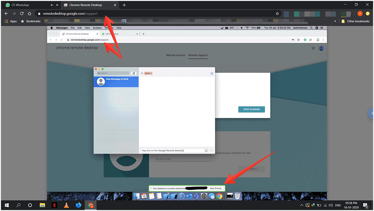This screenshot has height=211, width=374.
Task: Open Netflix from the Windows taskbar
Action: tap(55, 205)
